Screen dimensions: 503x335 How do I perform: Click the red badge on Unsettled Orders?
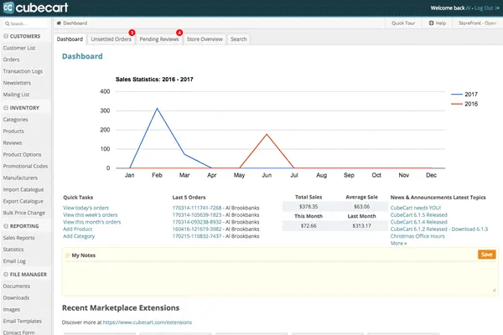(x=131, y=32)
